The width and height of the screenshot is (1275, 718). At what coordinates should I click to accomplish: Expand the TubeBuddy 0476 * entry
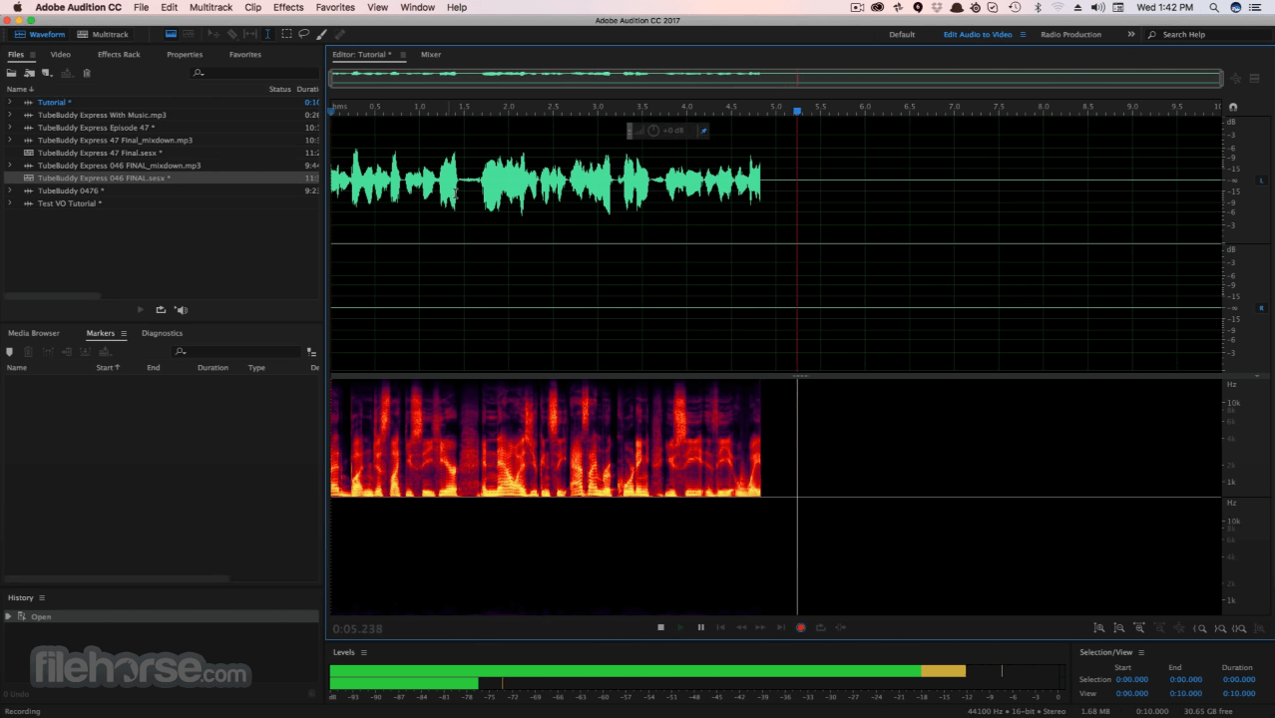coord(10,190)
